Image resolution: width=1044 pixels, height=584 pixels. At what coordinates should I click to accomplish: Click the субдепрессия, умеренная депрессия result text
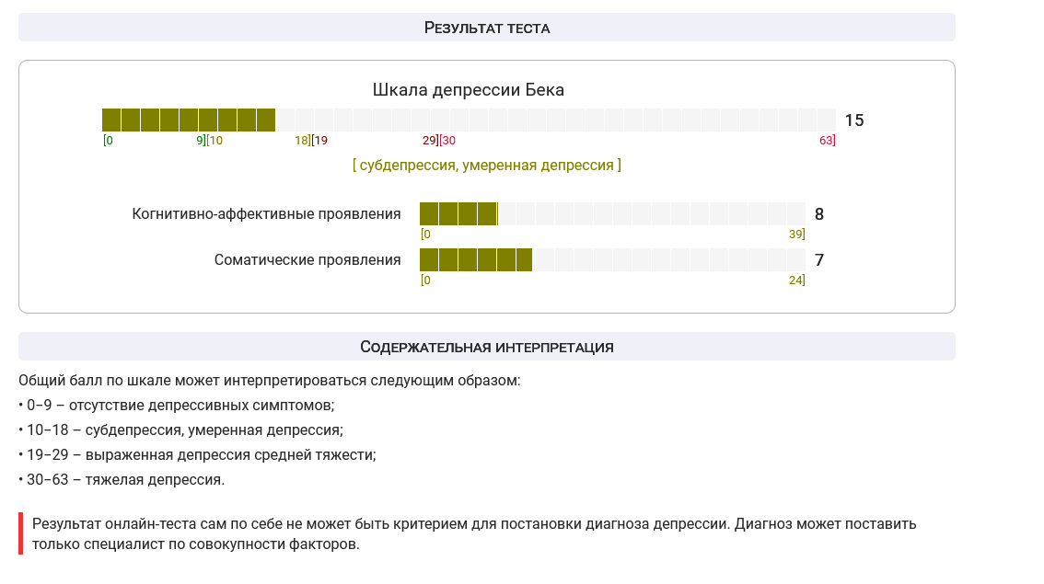click(487, 165)
